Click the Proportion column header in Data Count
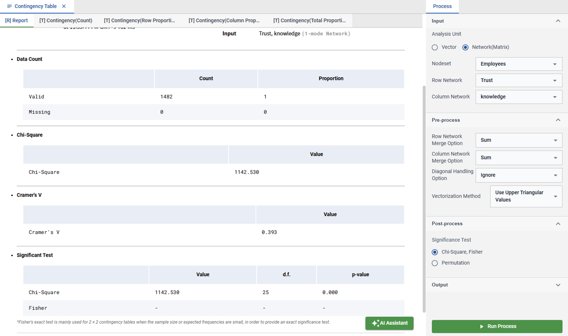568x336 pixels. point(331,78)
